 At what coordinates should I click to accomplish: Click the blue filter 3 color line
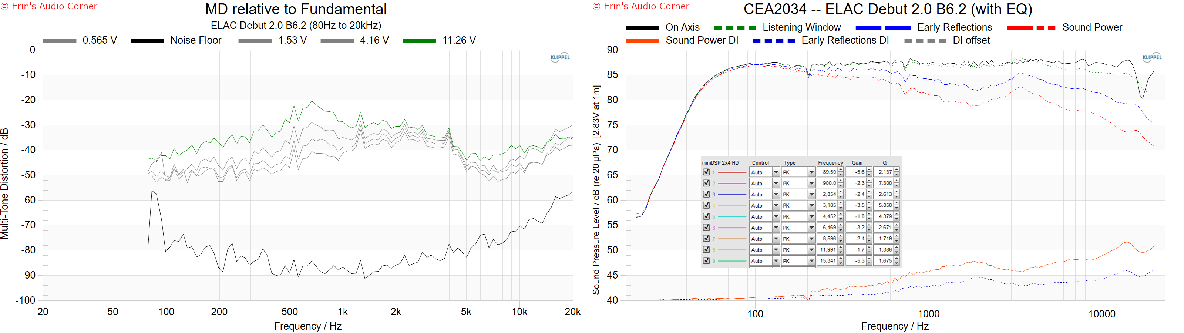coord(732,195)
